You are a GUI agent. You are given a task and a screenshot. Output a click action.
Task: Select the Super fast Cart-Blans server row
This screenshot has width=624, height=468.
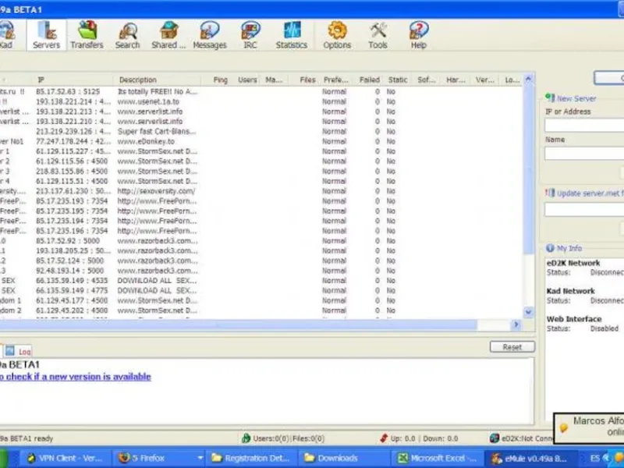coord(261,131)
